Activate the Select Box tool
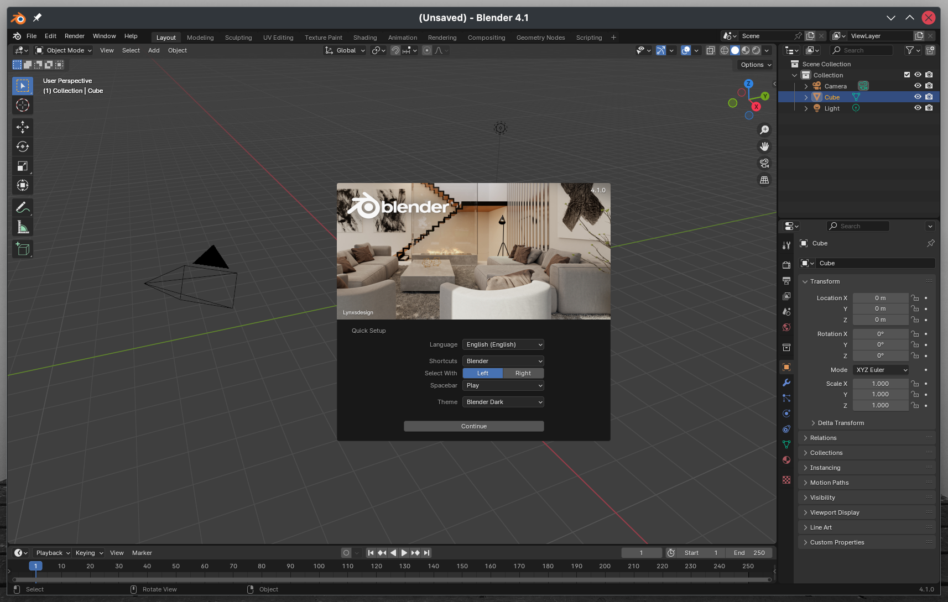Image resolution: width=948 pixels, height=602 pixels. click(x=23, y=86)
